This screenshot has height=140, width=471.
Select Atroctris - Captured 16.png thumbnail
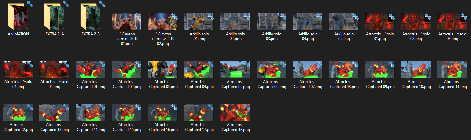coord(163,112)
